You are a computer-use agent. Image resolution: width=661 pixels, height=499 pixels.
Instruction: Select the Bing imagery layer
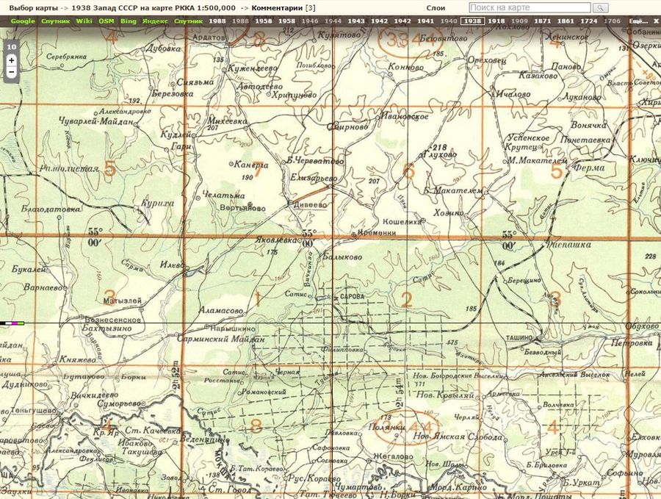[129, 21]
